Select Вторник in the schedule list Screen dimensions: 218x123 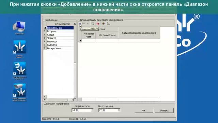tap(60, 31)
